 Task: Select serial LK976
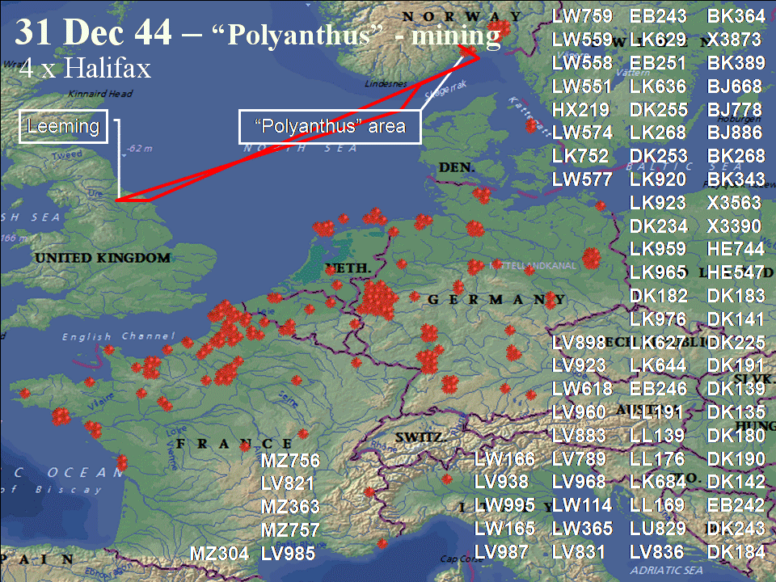coord(658,319)
